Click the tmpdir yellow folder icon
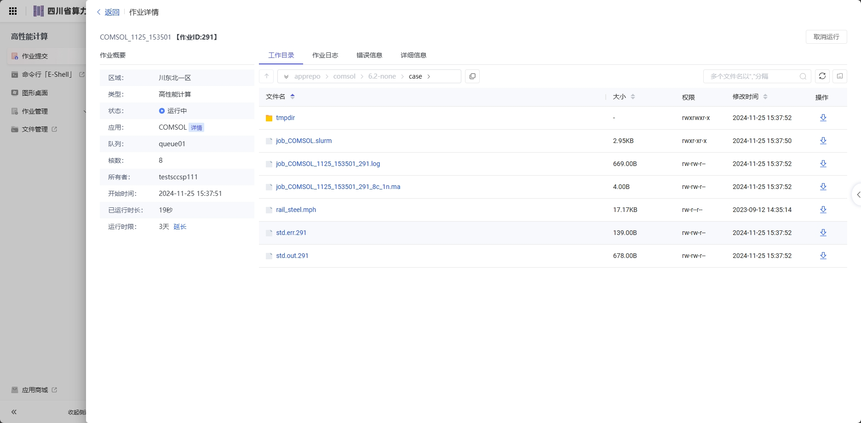The height and width of the screenshot is (423, 861). pyautogui.click(x=269, y=118)
